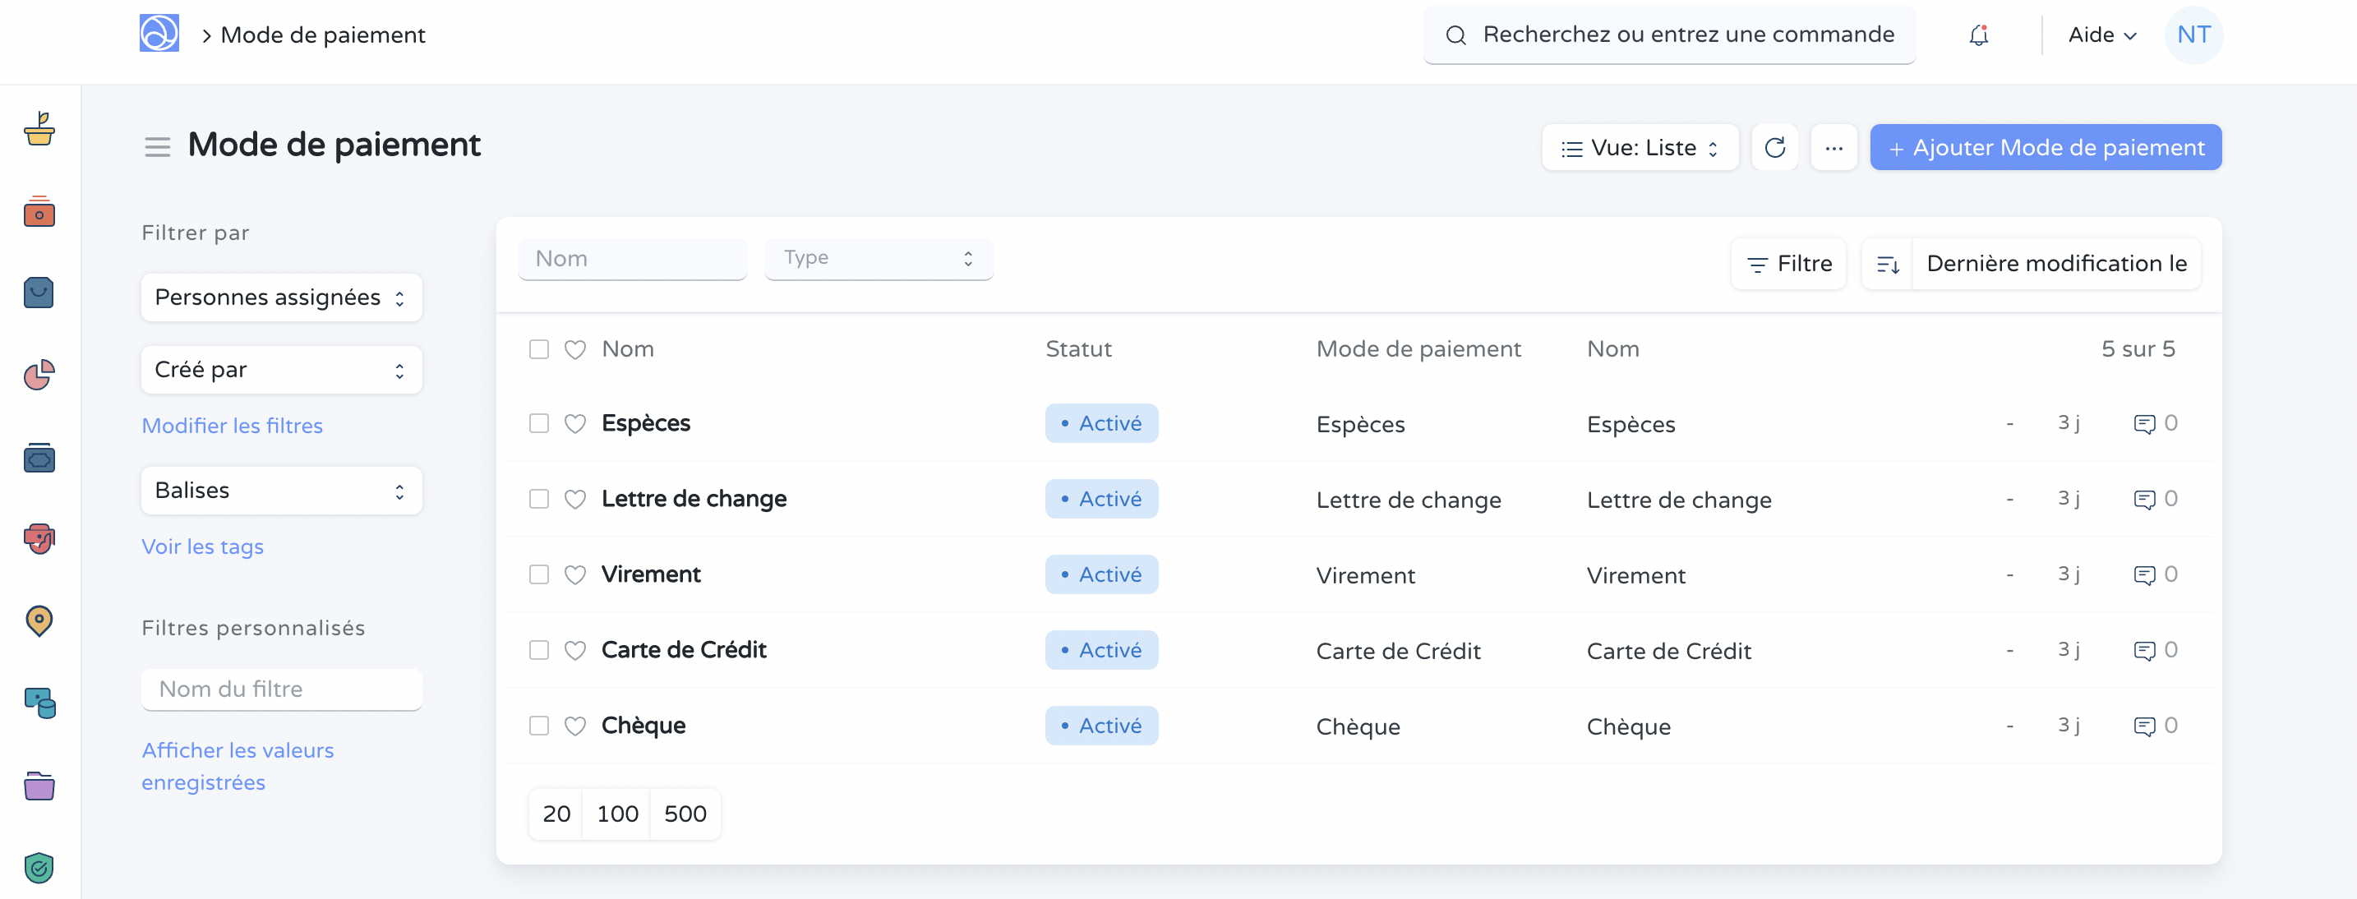Open the pie chart sidebar module
This screenshot has height=899, width=2357.
pos(39,375)
